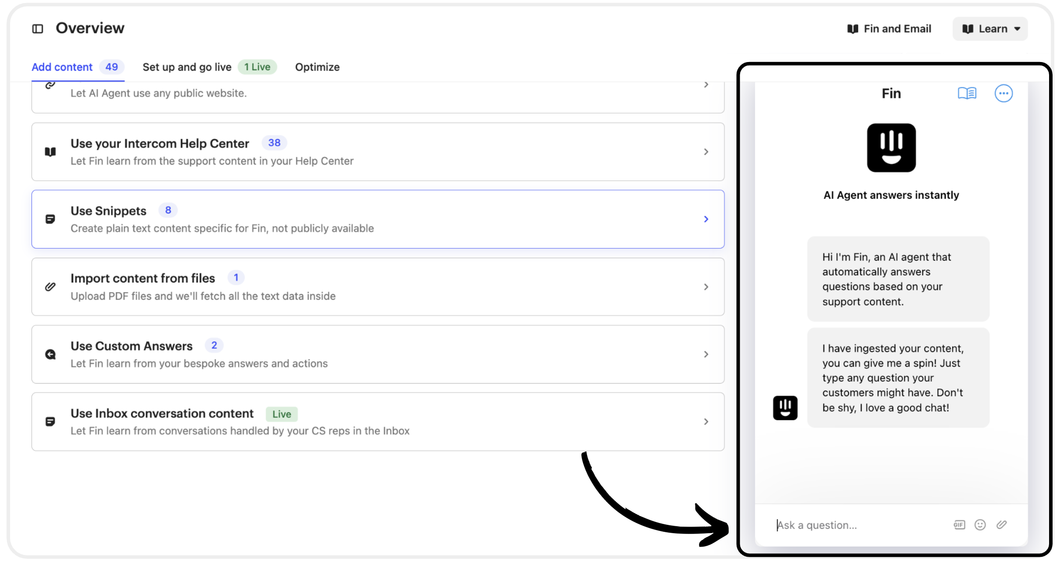Click the large Fin logo avatar
Viewport: 1060px width, 565px height.
coord(891,148)
